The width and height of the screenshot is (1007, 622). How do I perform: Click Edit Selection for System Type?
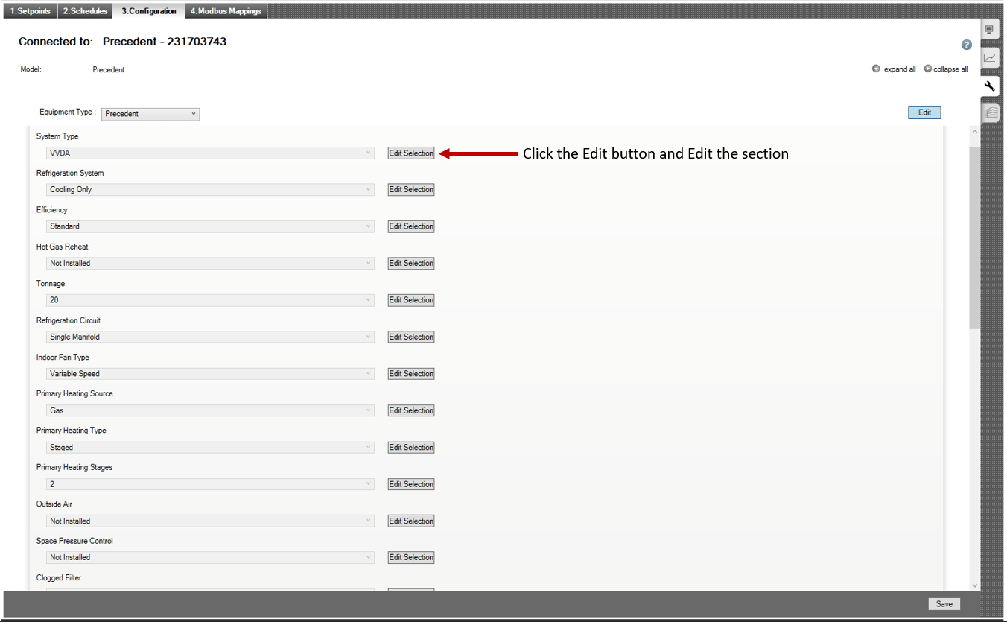tap(411, 153)
